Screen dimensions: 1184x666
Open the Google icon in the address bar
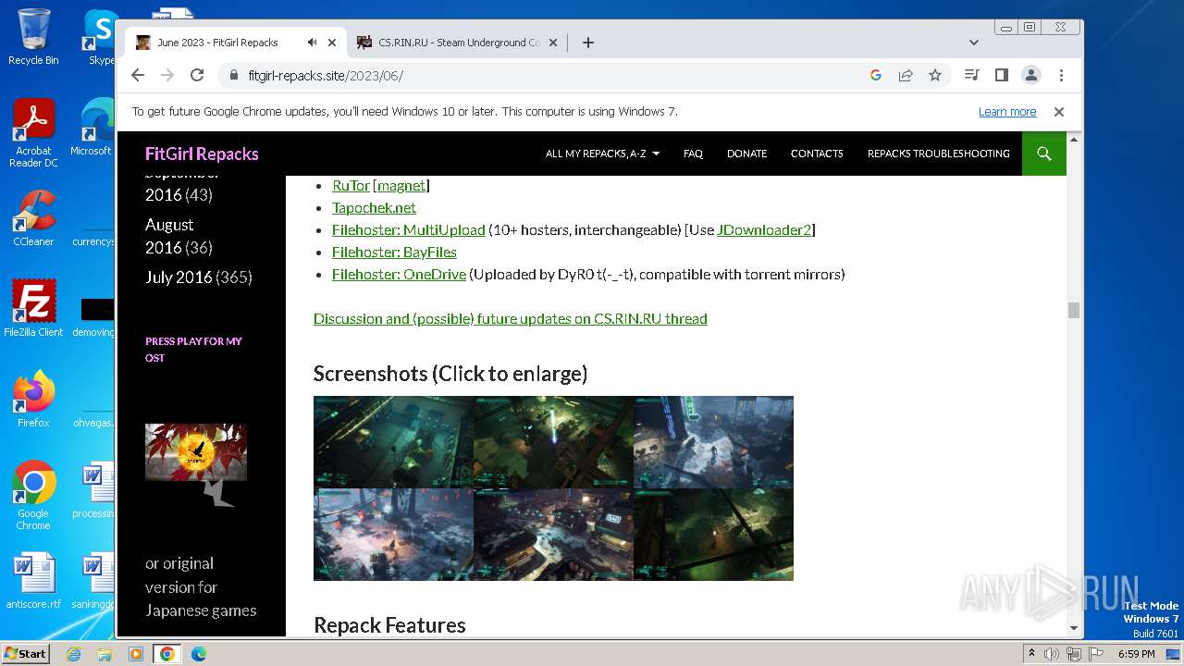(876, 75)
